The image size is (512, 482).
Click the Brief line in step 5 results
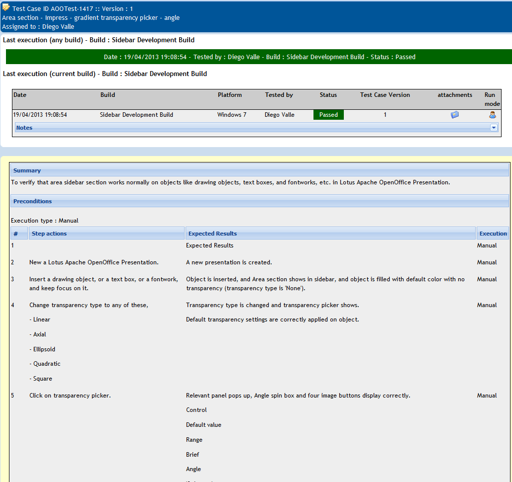point(193,455)
